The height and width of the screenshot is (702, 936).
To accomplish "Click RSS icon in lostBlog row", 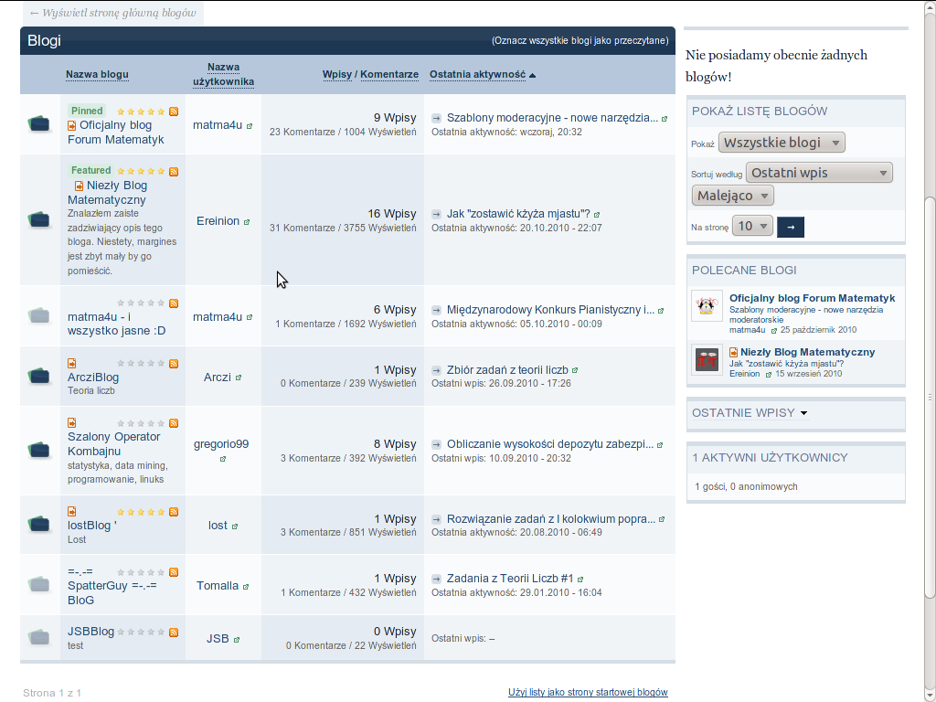I will 174,512.
